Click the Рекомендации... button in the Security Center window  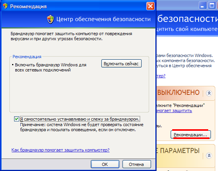pyautogui.click(x=191, y=135)
